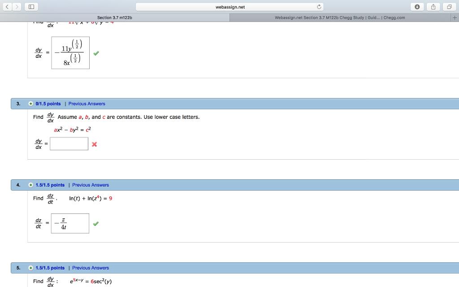
Task: Click green checkmark beside 11y/8x answer
Action: coord(96,53)
